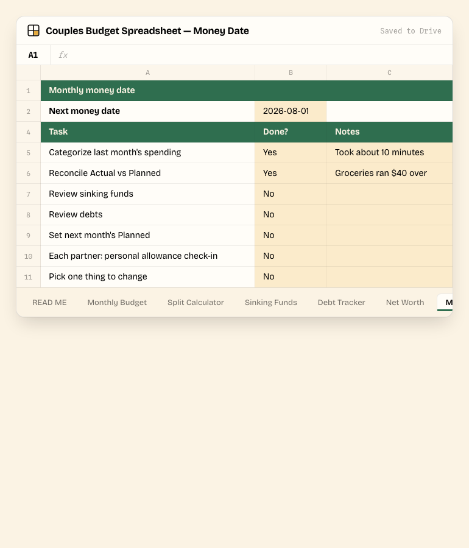Click the 'Done?' header cell
The image size is (469, 548).
pos(291,132)
